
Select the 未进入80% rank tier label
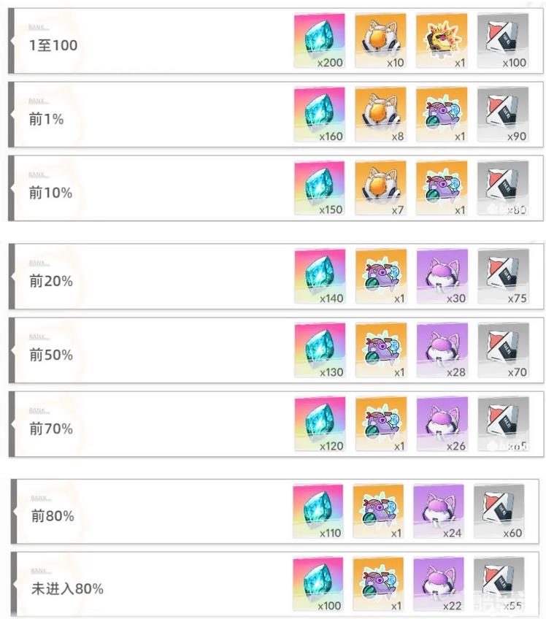67,589
